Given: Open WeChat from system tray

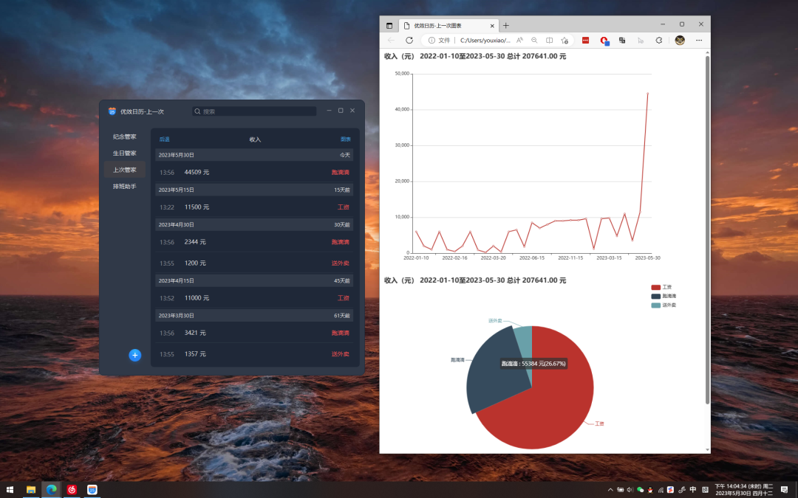Looking at the screenshot, I should point(640,490).
